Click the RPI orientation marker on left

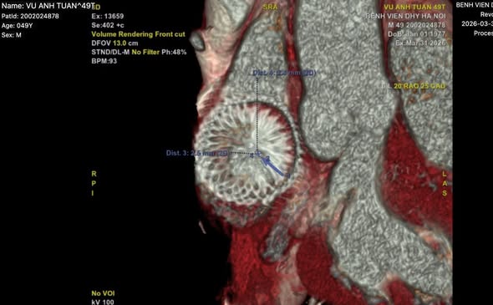pyautogui.click(x=94, y=183)
